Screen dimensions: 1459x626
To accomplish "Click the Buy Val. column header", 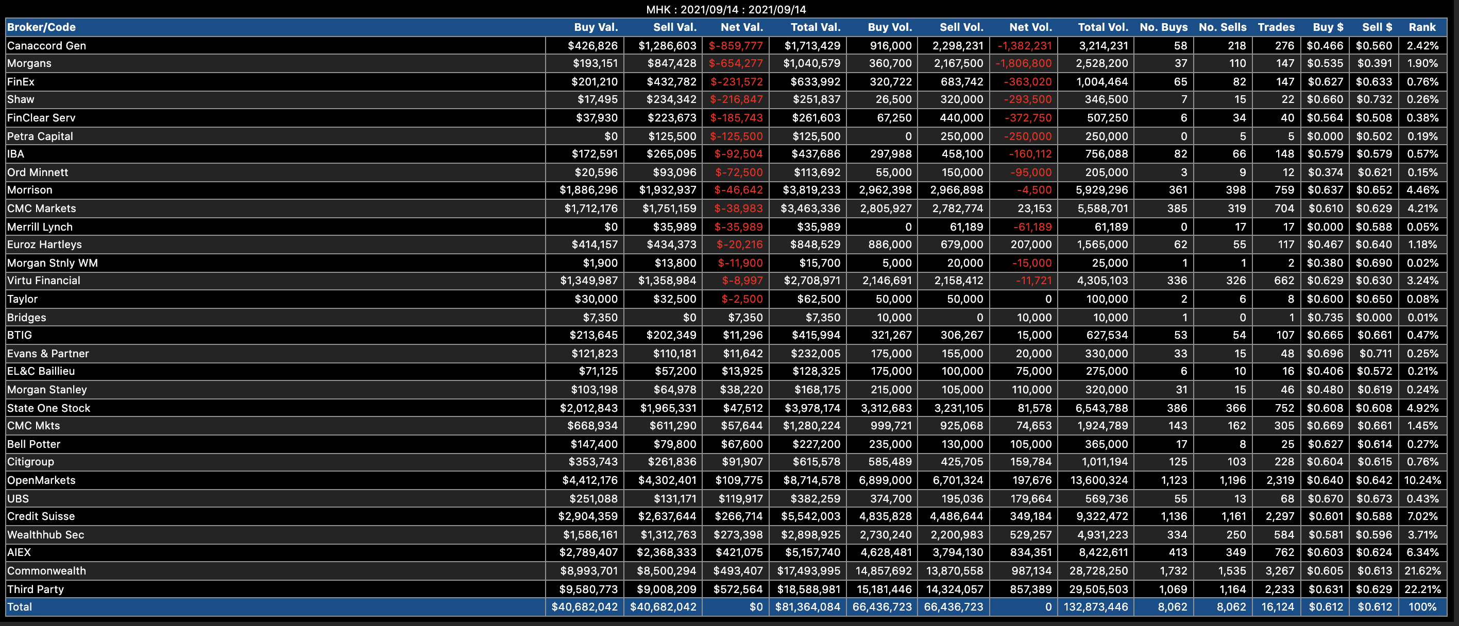I will coord(595,27).
